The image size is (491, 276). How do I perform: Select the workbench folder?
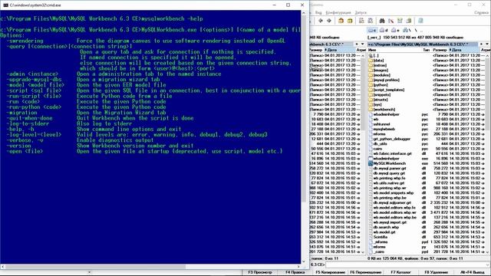tap(384, 109)
